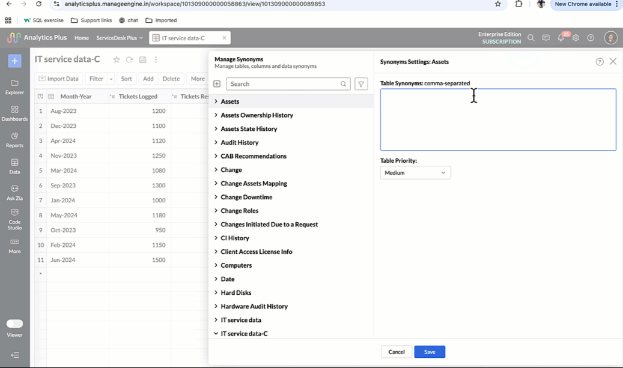Expand the Assets Ownership History table

(x=216, y=115)
